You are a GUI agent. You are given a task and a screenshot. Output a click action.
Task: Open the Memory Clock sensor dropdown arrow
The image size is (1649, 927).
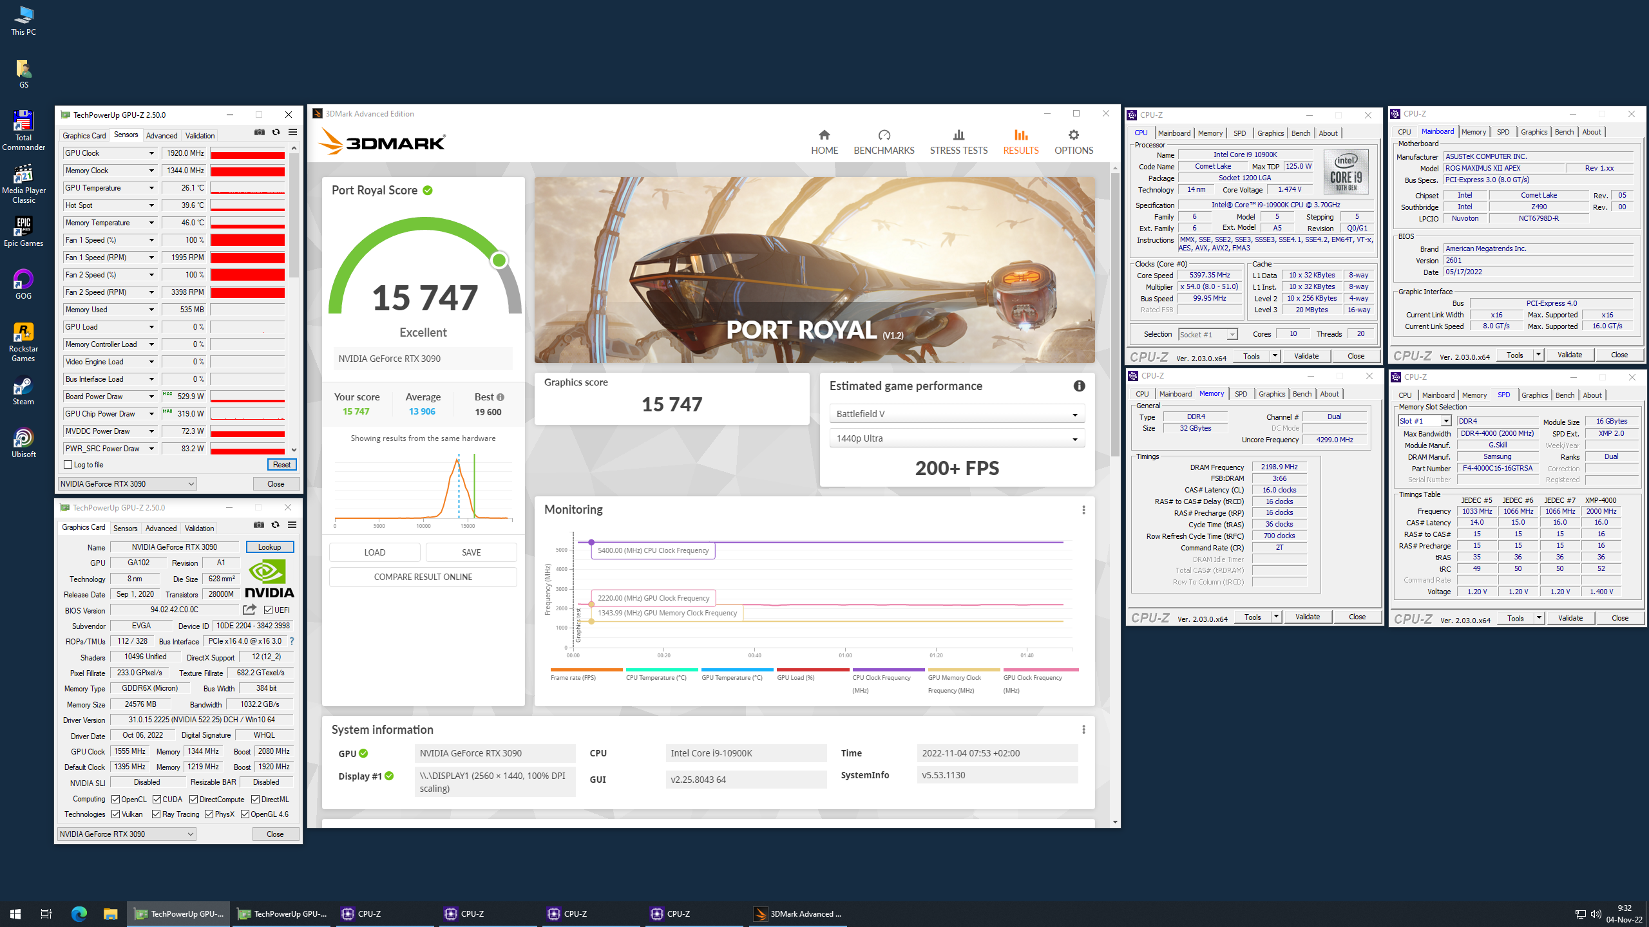(x=151, y=171)
